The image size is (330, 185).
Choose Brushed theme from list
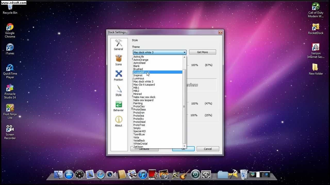pos(158,69)
